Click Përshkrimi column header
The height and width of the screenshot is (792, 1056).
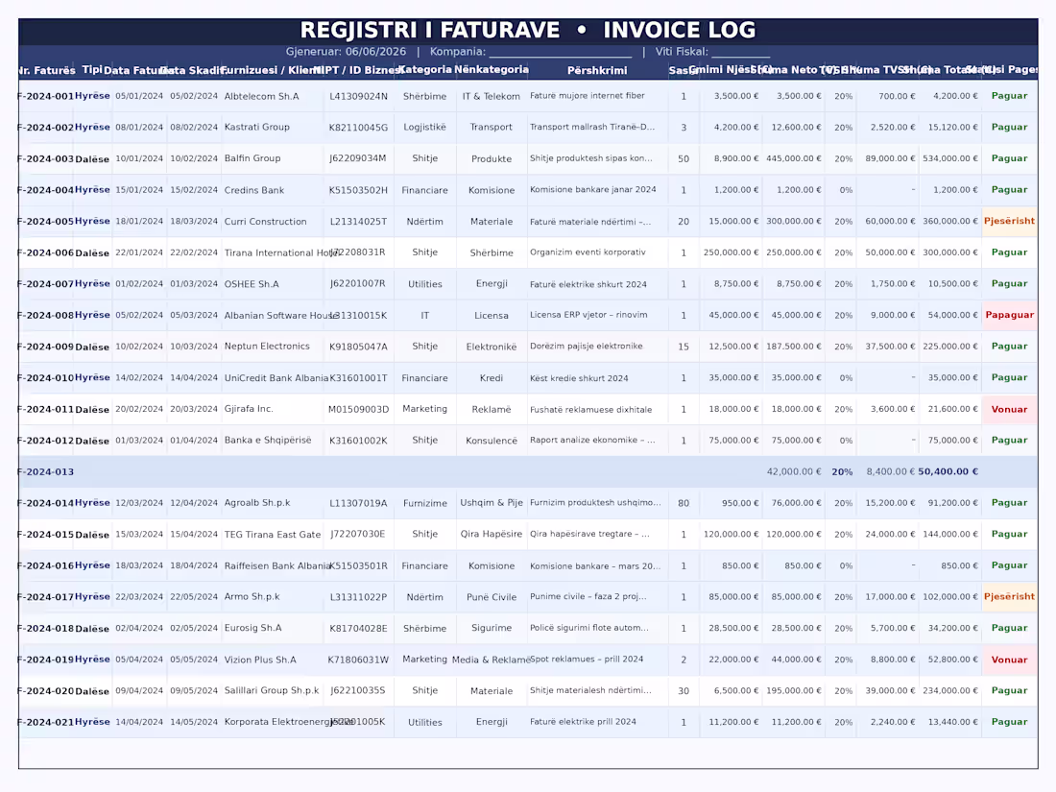597,70
